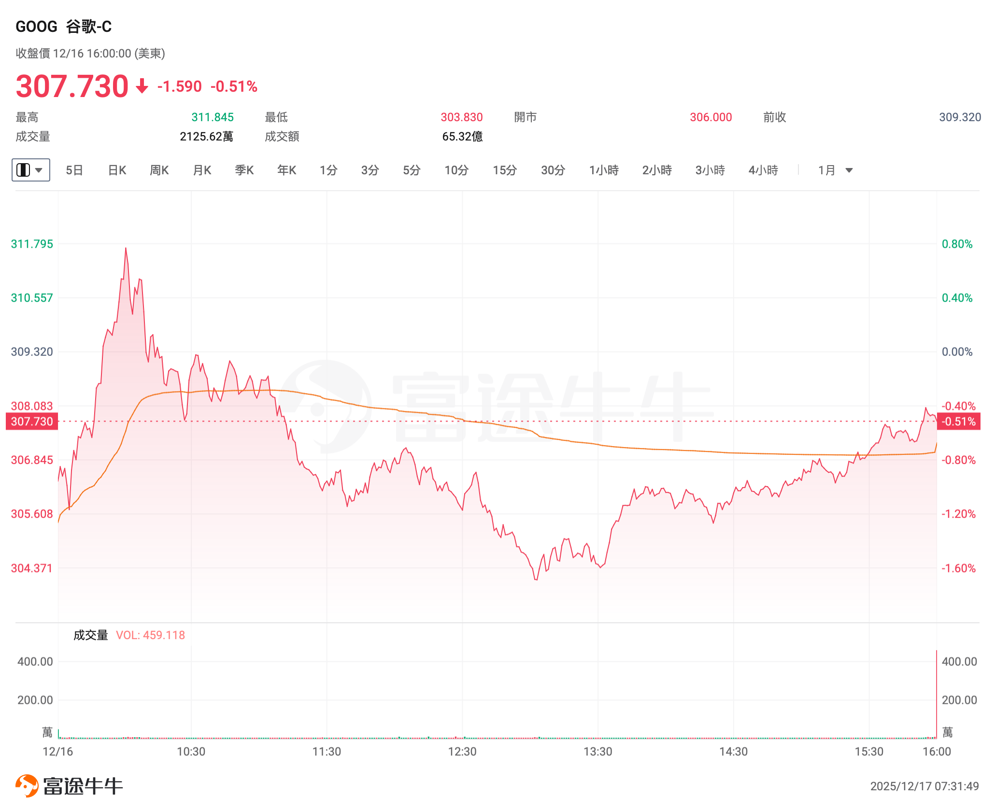Switch to the 5日 chart tab

[x=74, y=170]
